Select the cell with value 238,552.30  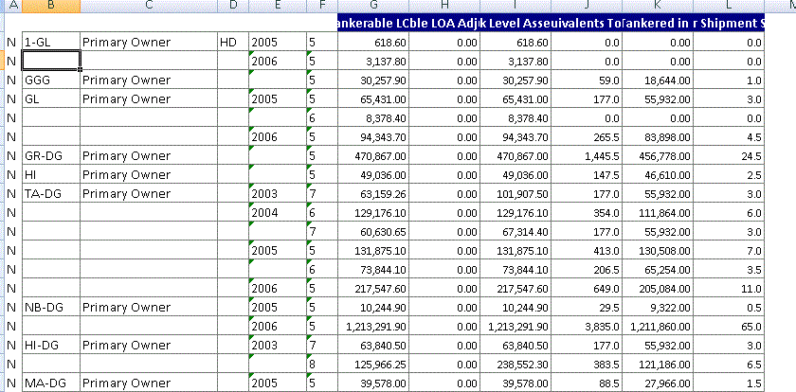tap(516, 364)
